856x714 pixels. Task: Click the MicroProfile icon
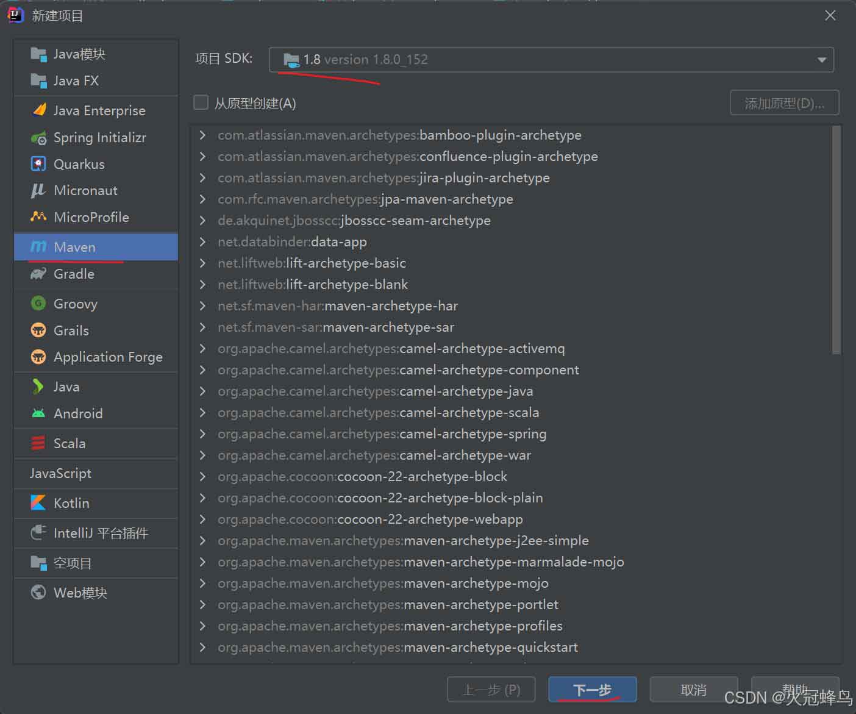coord(38,217)
